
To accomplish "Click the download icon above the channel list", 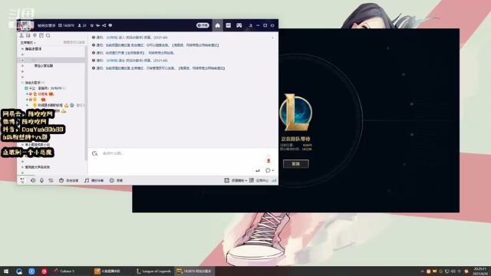I will coord(21,35).
